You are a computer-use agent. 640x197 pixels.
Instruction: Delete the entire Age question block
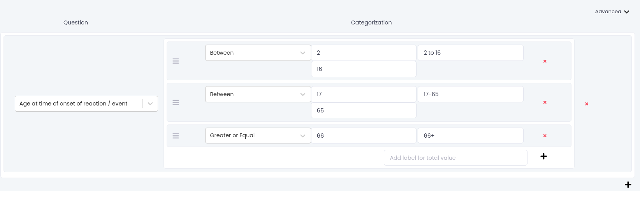tap(586, 104)
